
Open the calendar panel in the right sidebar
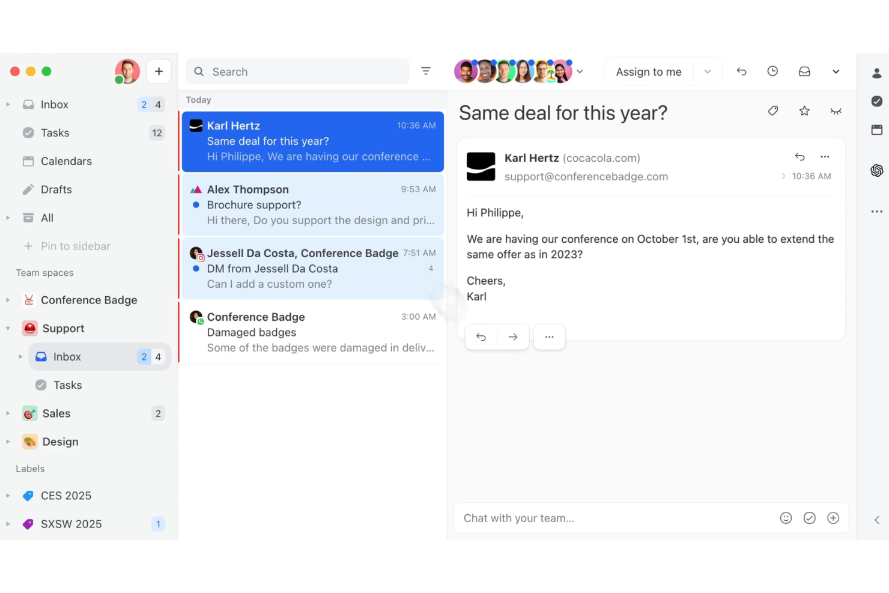point(877,129)
